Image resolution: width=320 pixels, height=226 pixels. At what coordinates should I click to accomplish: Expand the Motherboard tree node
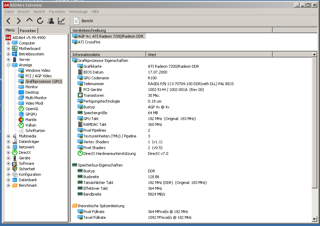[8, 49]
